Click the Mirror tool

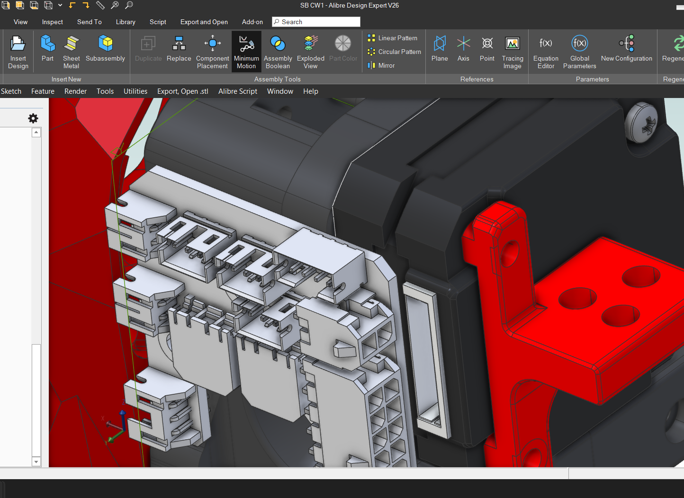pos(381,65)
